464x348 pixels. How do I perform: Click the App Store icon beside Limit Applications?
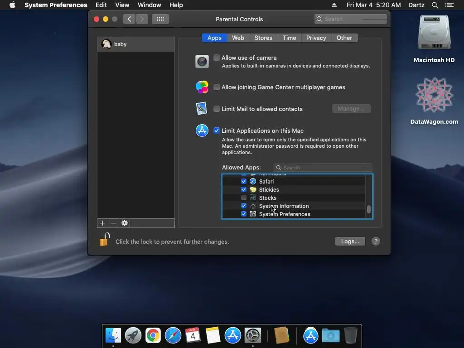(202, 130)
